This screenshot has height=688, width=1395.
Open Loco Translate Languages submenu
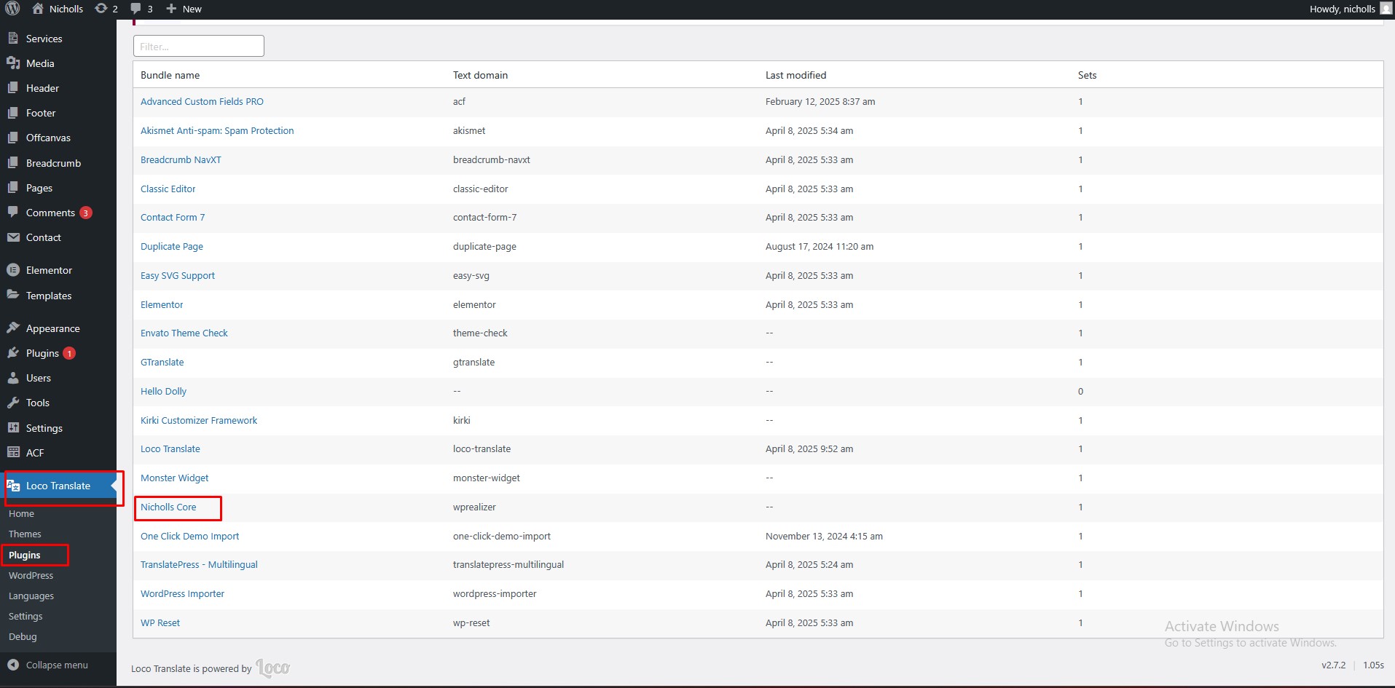[x=31, y=596]
